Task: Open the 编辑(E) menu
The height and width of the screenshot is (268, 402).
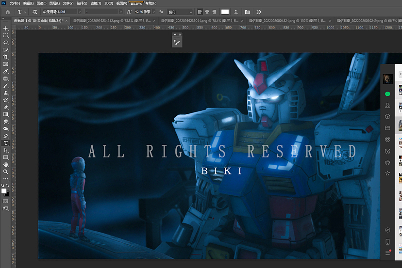Action: coord(28,3)
